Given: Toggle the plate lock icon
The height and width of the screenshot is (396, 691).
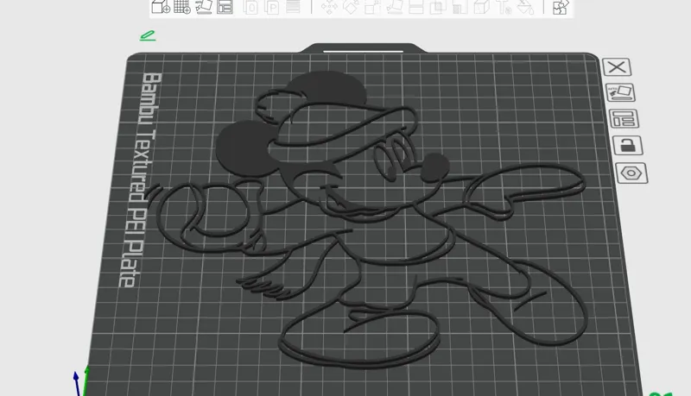Looking at the screenshot, I should pyautogui.click(x=628, y=146).
